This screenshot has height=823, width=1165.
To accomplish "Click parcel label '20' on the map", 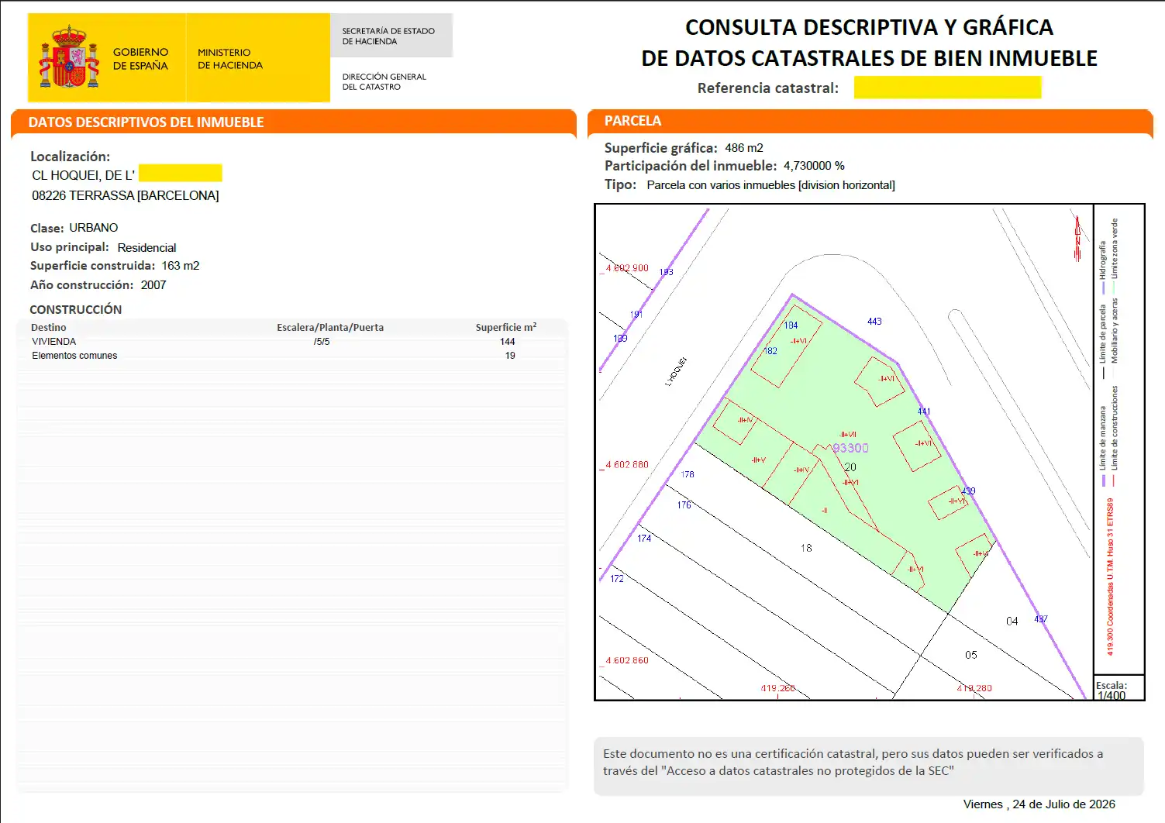I will 850,467.
